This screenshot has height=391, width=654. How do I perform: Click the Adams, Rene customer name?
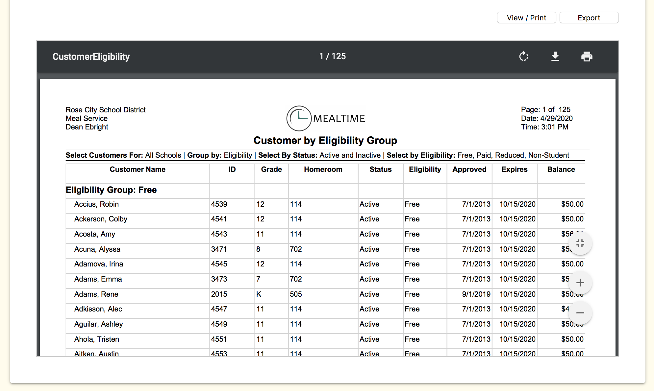pos(96,294)
